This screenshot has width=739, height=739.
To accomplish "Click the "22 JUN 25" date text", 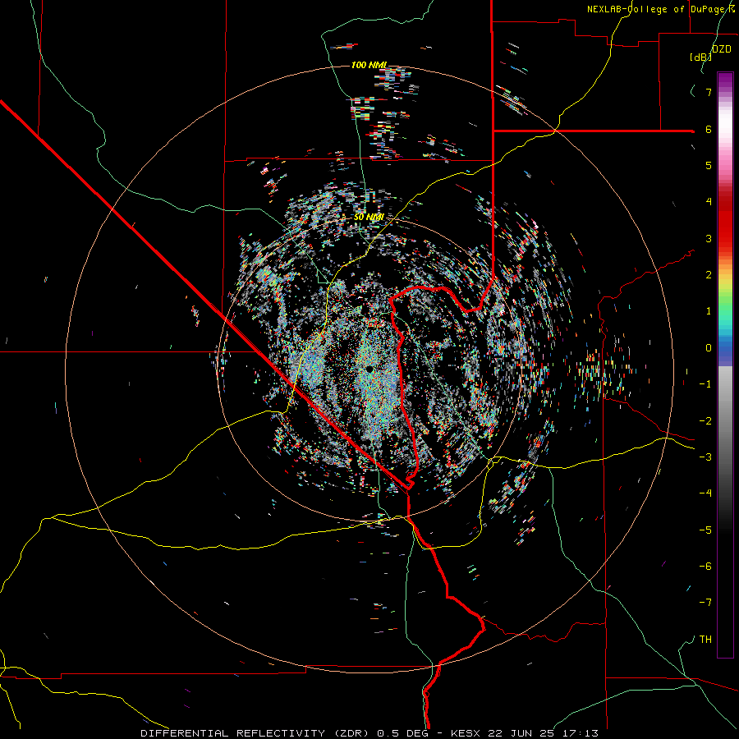I will (x=521, y=733).
